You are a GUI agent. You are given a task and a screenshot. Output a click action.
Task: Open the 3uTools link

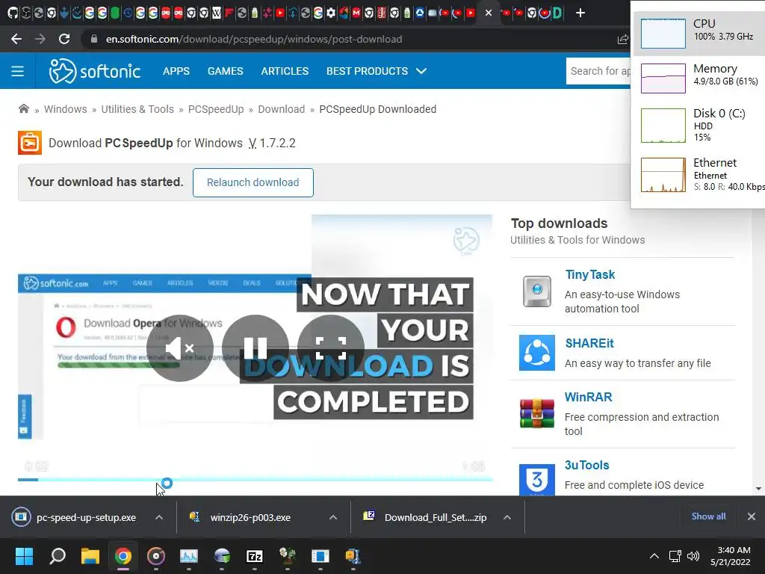(587, 465)
